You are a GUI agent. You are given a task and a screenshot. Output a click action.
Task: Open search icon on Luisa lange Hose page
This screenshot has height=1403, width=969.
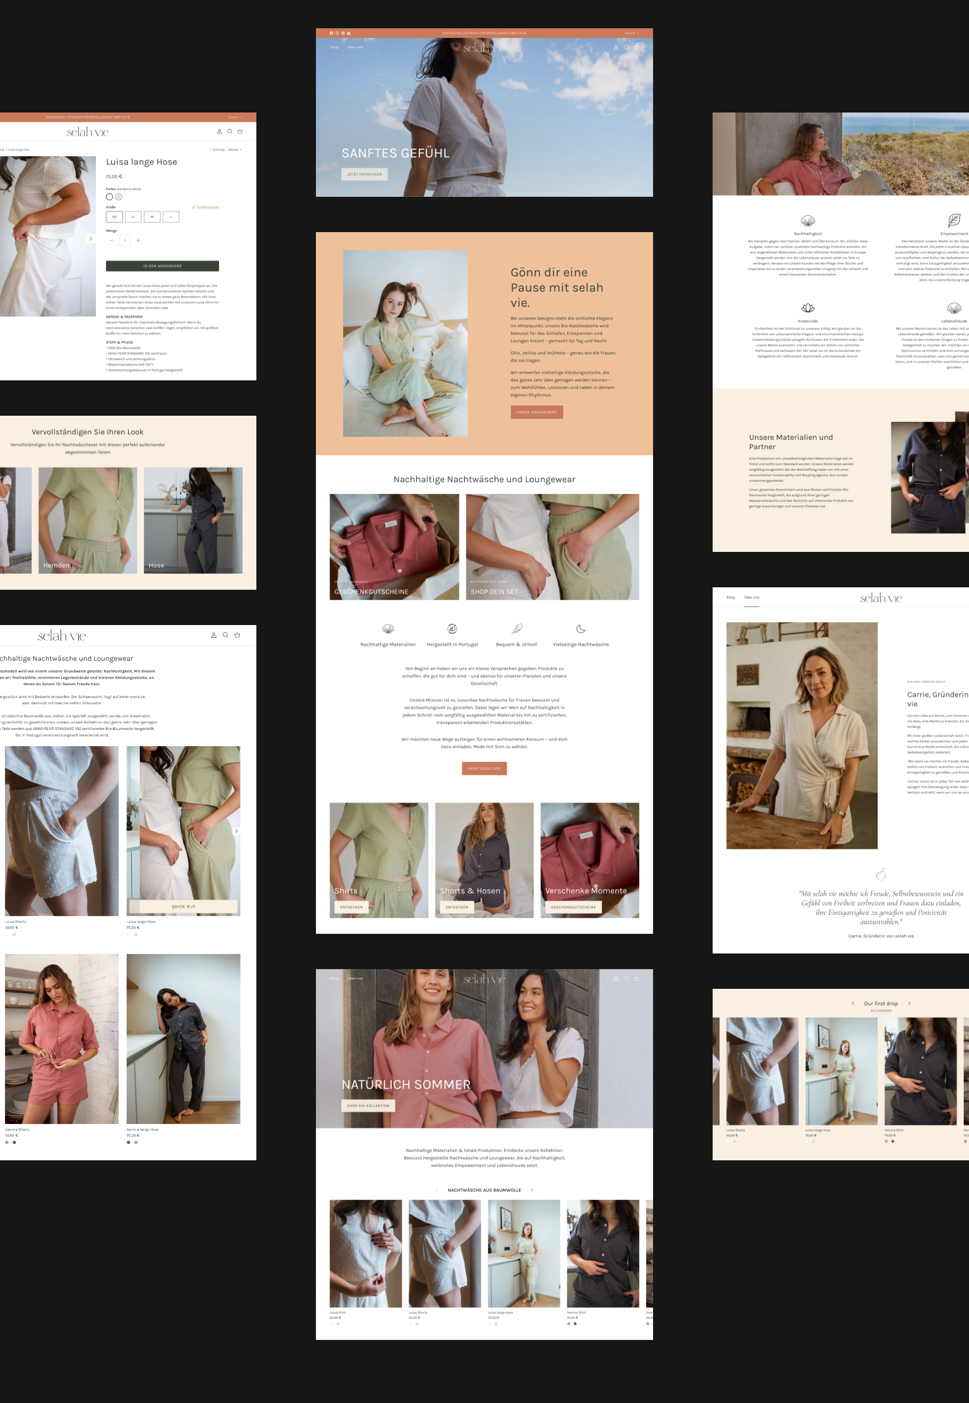[230, 132]
